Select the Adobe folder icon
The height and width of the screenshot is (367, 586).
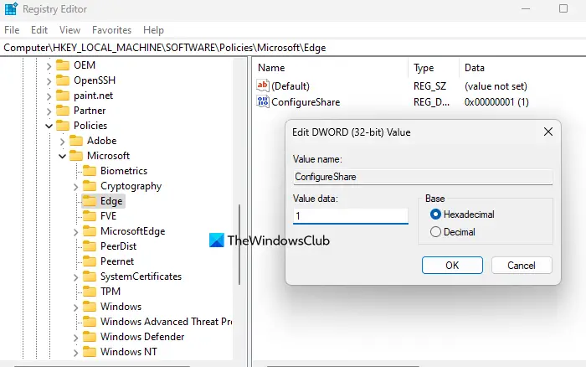pyautogui.click(x=76, y=140)
